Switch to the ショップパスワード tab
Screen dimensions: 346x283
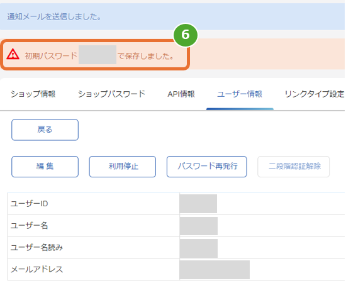111,94
